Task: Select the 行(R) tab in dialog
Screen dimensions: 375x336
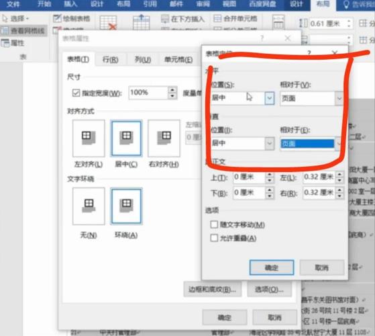Action: (x=110, y=59)
